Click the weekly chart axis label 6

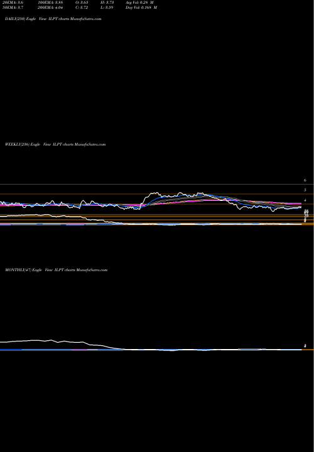305,180
